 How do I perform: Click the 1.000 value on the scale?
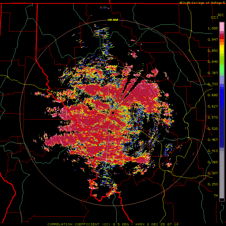coord(213,28)
